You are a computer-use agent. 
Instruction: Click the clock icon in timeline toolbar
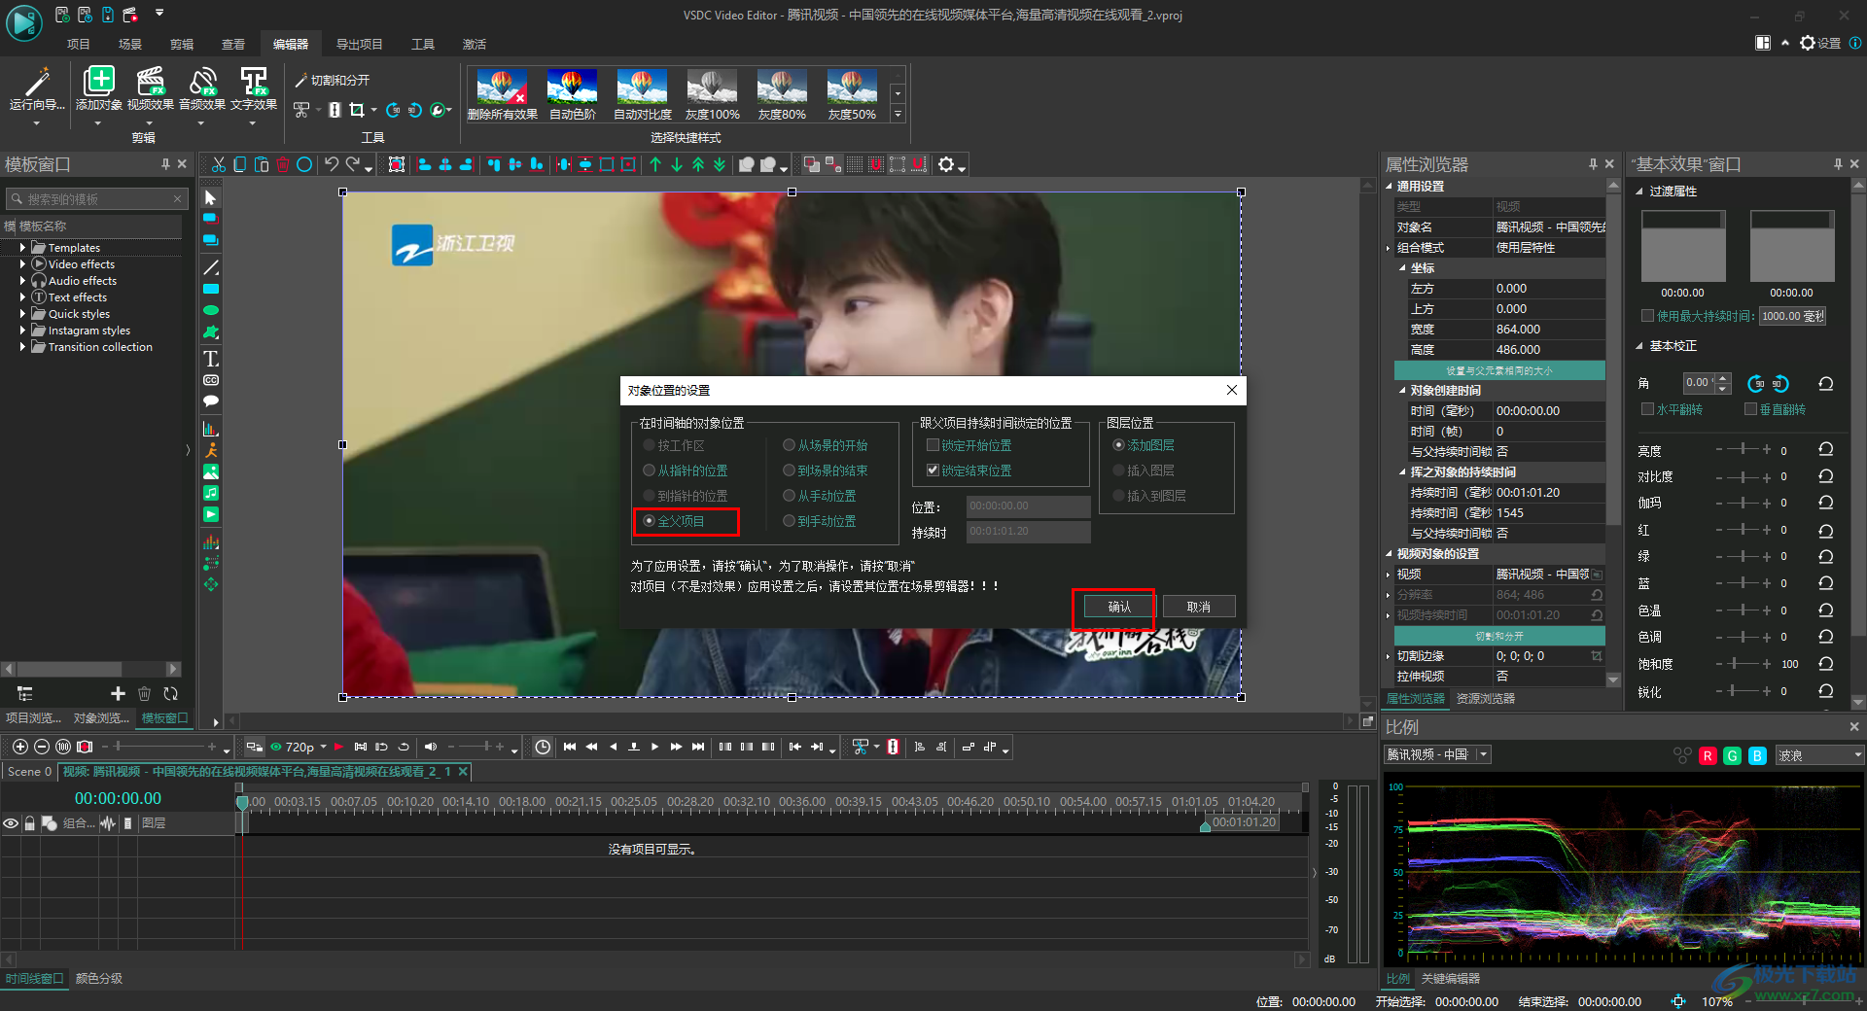click(543, 747)
